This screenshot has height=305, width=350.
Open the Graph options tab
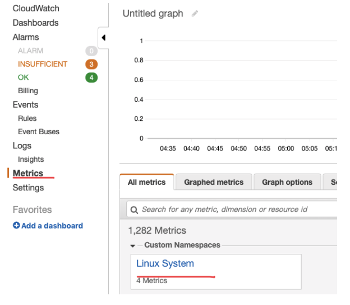287,182
